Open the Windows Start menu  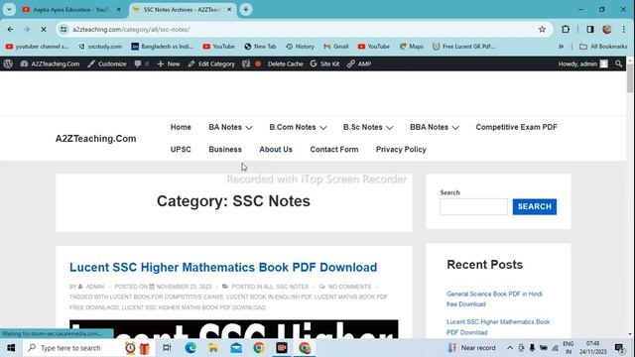(11, 348)
